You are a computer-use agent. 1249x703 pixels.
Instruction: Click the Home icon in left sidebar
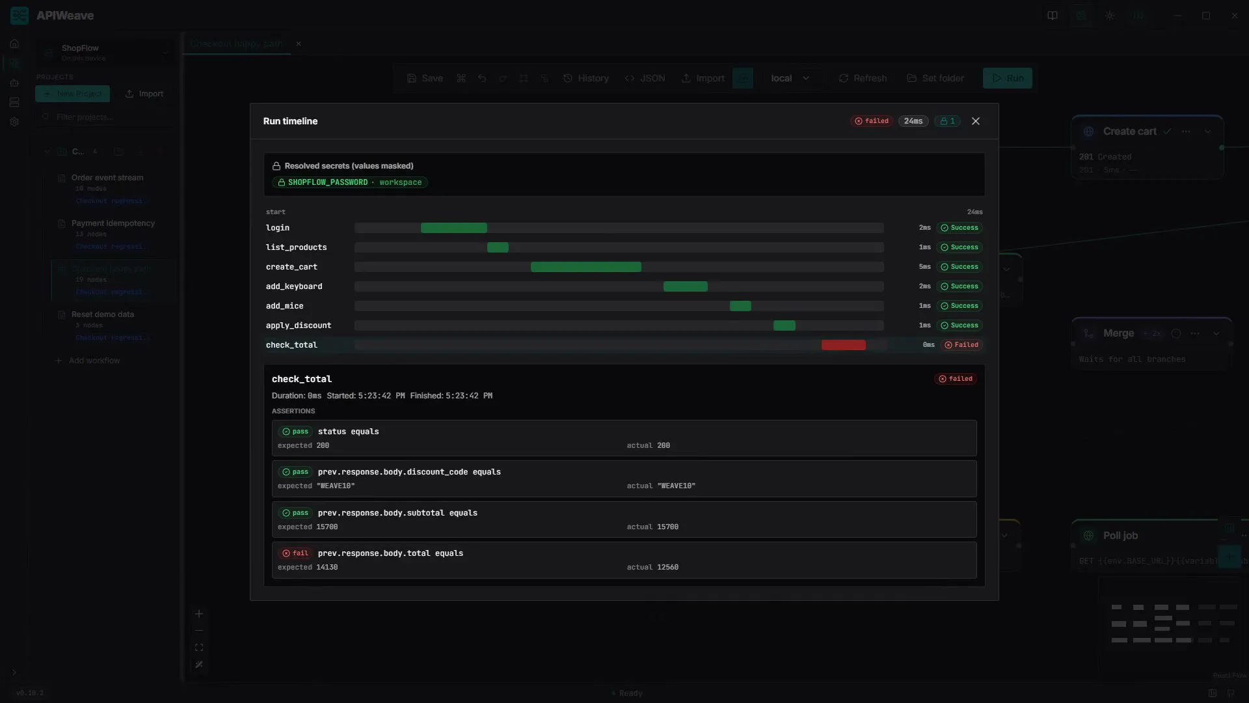point(14,44)
